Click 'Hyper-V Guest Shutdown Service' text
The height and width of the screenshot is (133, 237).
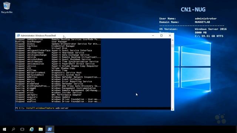(x=71, y=59)
